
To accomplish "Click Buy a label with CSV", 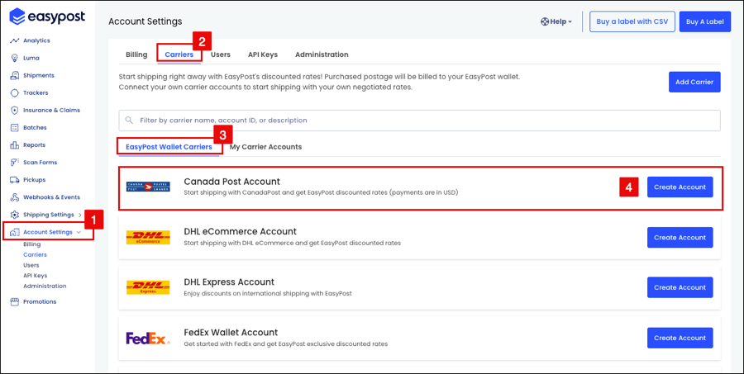I will [x=632, y=21].
